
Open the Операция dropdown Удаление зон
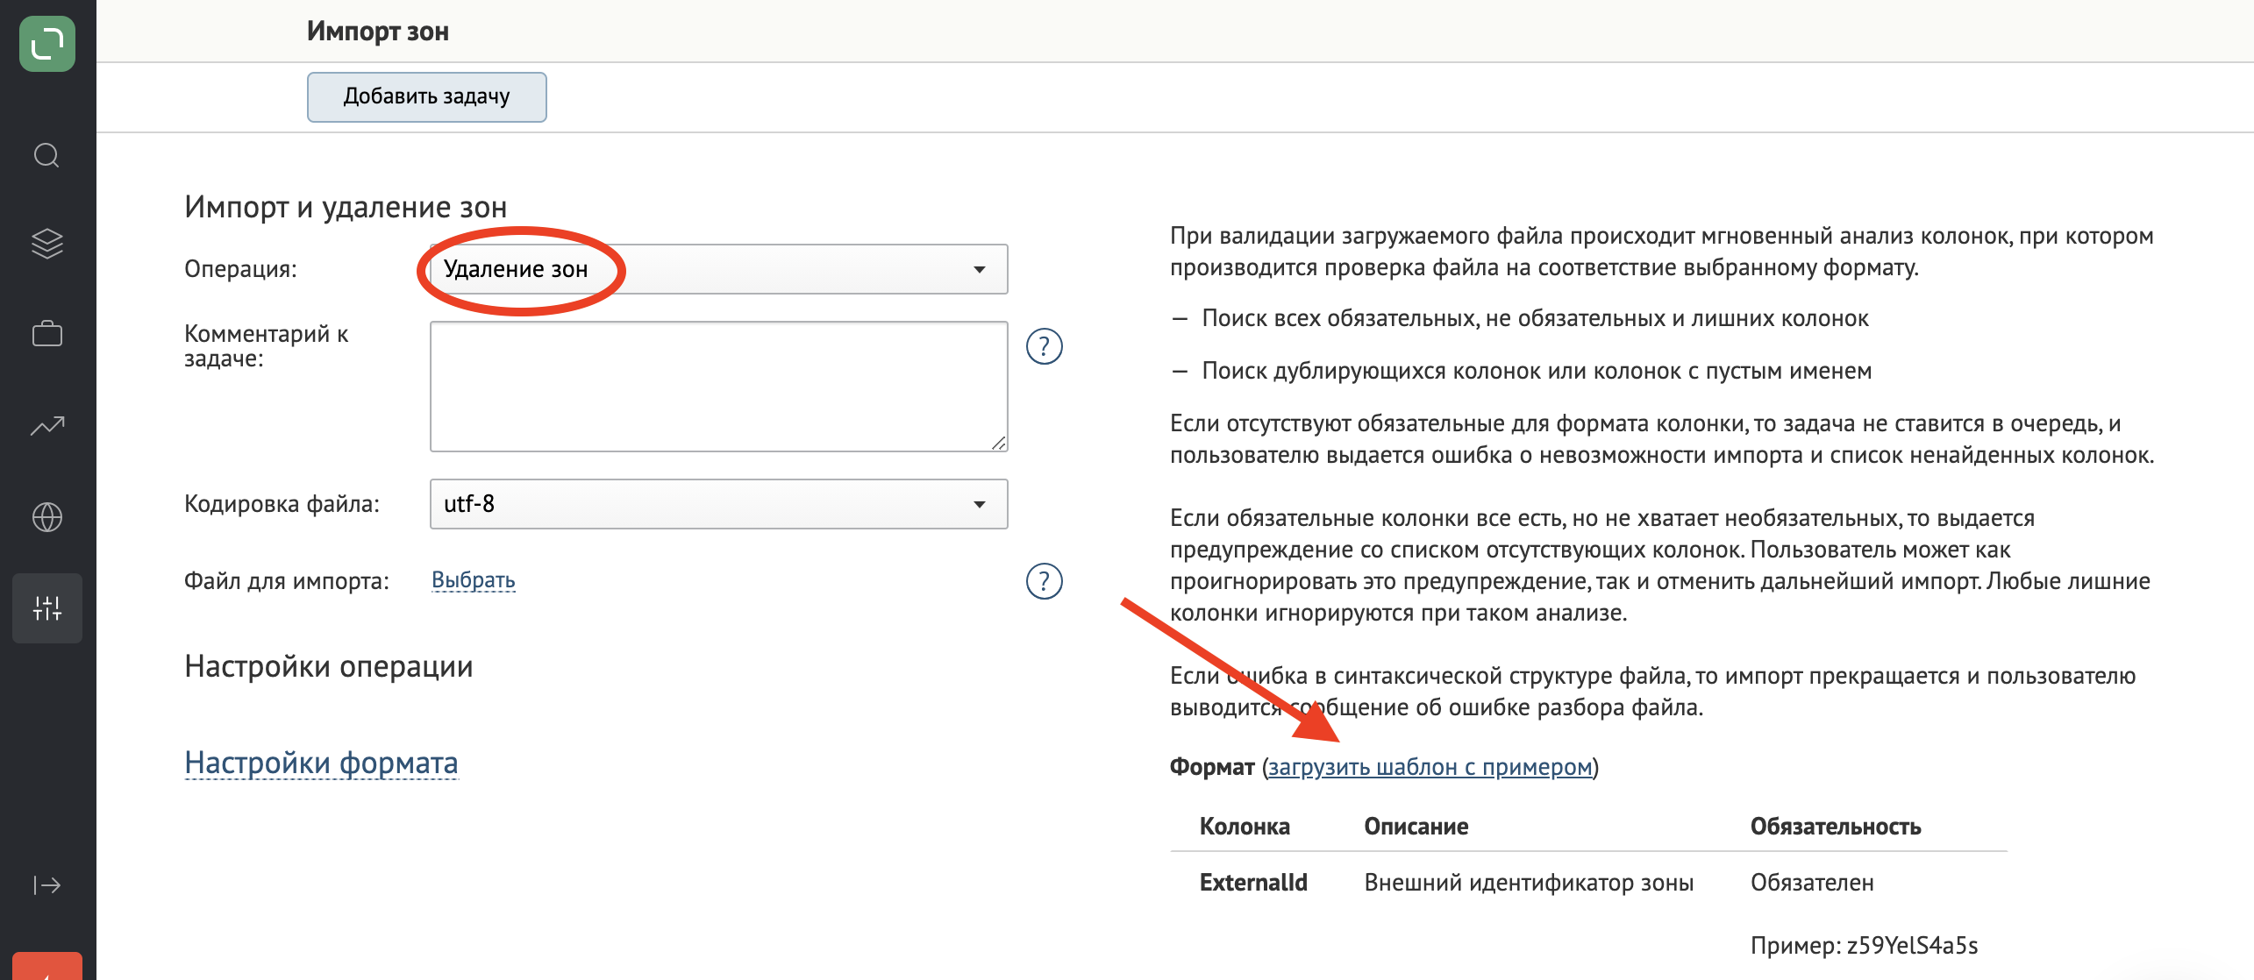(718, 269)
